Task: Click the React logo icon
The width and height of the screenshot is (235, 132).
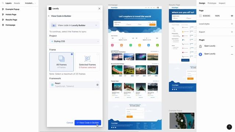Action: (52, 85)
